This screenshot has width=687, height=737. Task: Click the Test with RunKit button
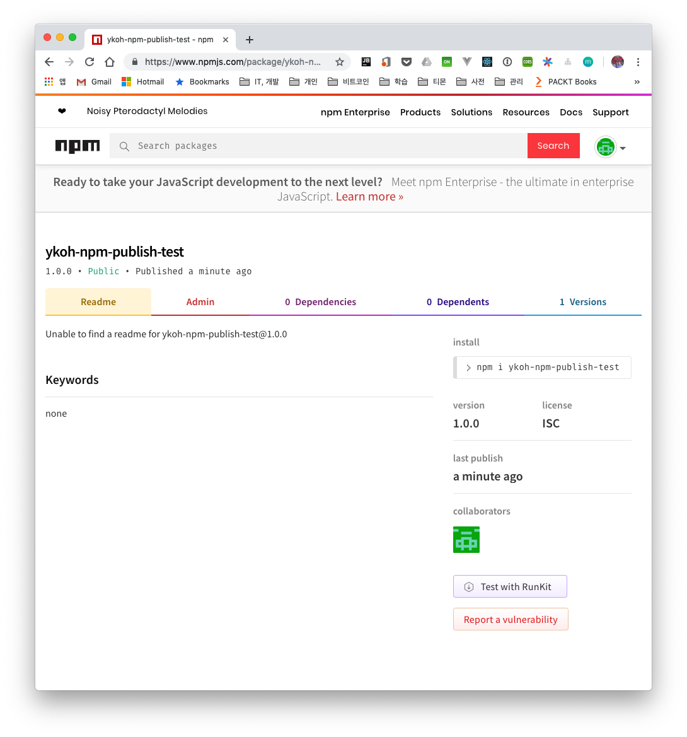click(510, 586)
